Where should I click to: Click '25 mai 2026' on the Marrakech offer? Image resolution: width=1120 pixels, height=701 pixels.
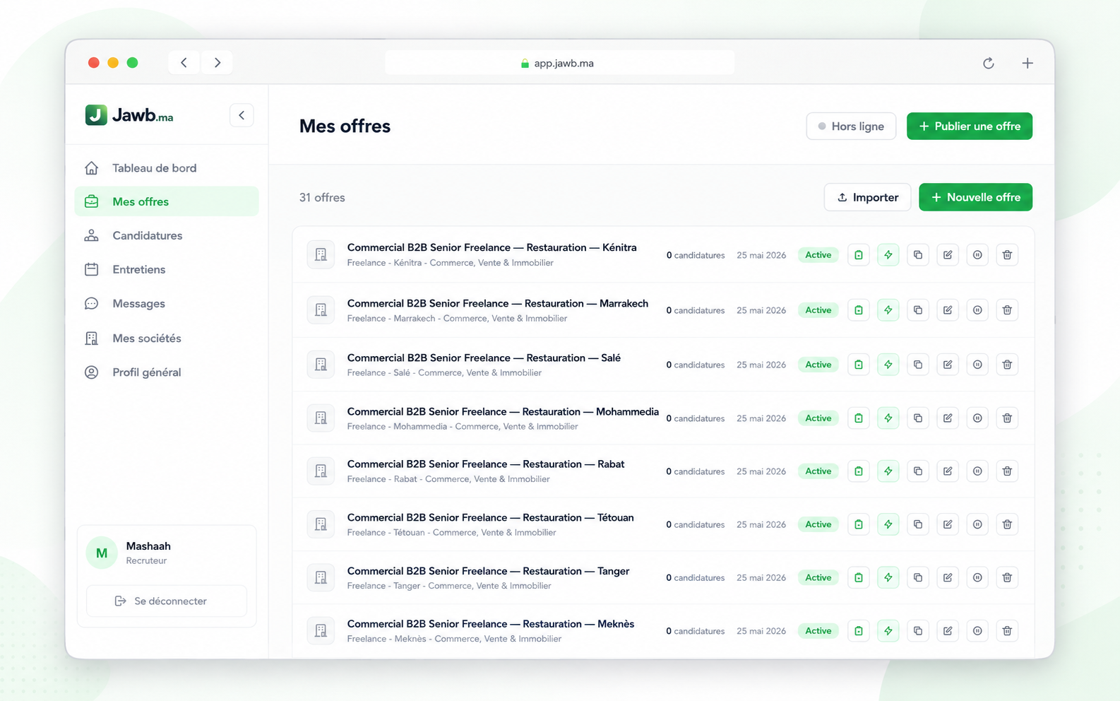click(x=761, y=310)
